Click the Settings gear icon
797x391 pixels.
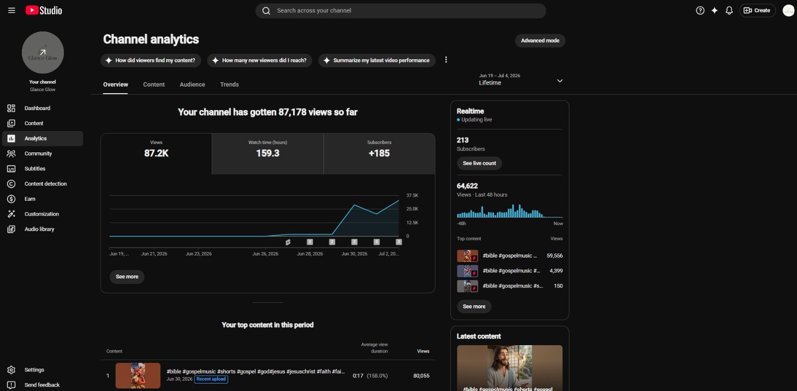tap(11, 370)
